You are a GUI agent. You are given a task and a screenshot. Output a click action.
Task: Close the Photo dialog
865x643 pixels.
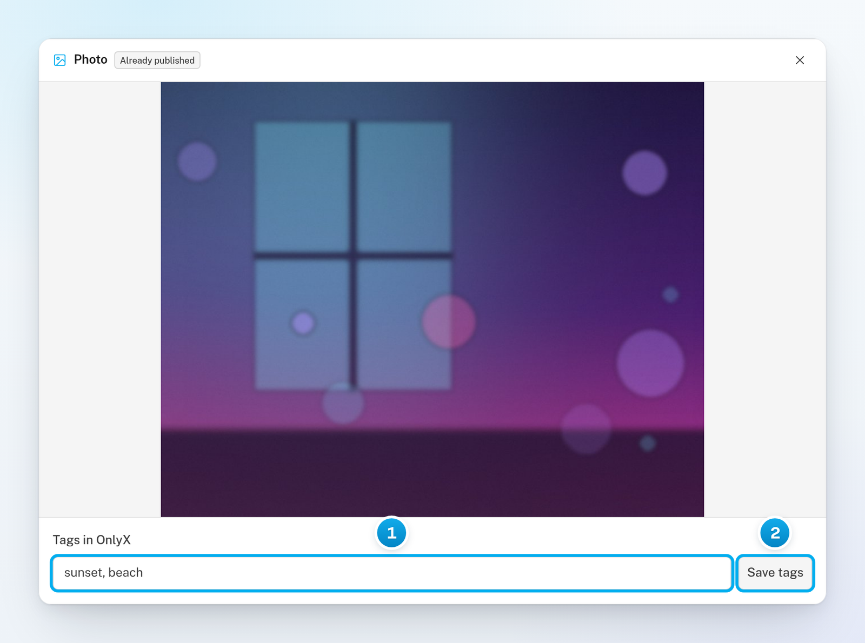pos(800,60)
